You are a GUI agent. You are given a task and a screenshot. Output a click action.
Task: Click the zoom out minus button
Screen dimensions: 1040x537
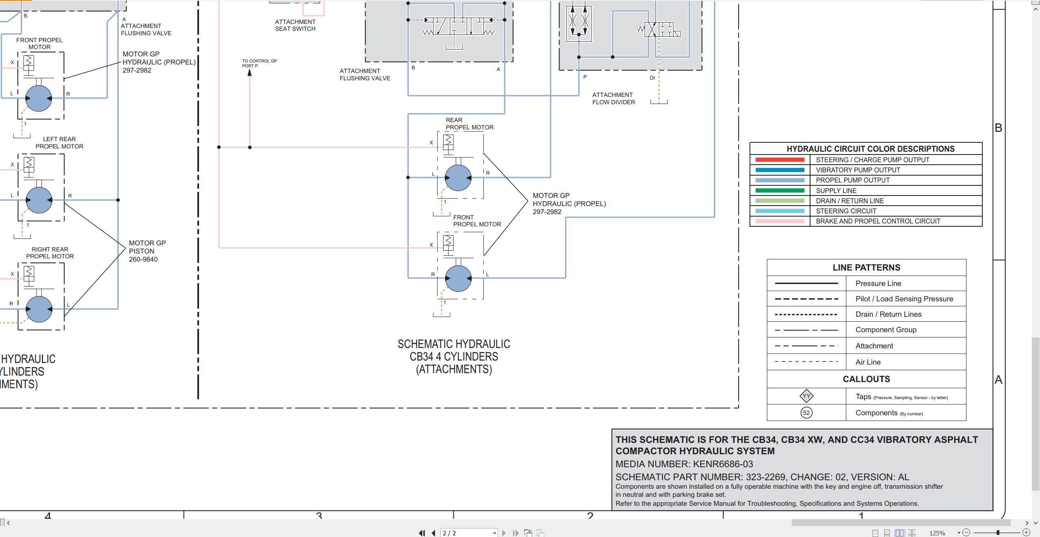(966, 533)
